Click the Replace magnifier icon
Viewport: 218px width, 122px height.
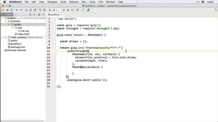(44, 10)
